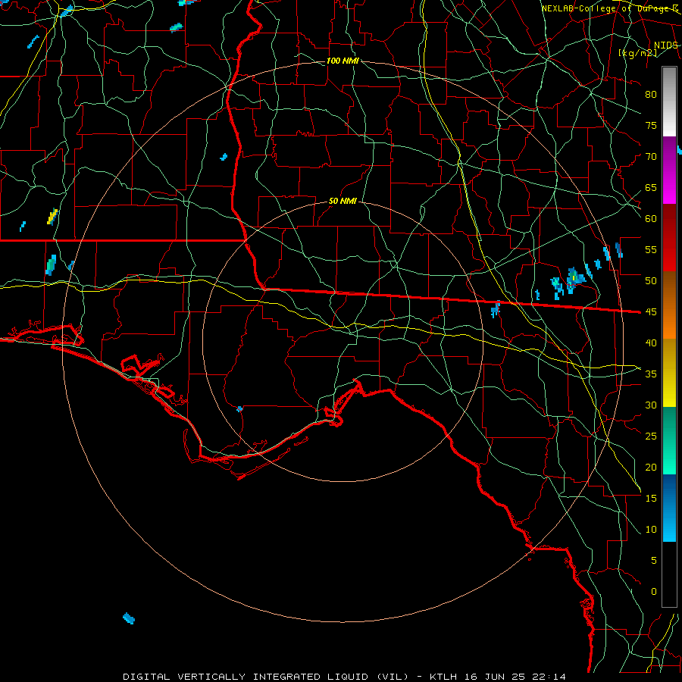Click the purple-magenta segment of the color bar
Image resolution: width=682 pixels, height=682 pixels.
click(x=669, y=170)
